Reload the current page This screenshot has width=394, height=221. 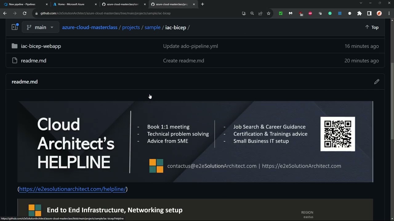pos(25,14)
